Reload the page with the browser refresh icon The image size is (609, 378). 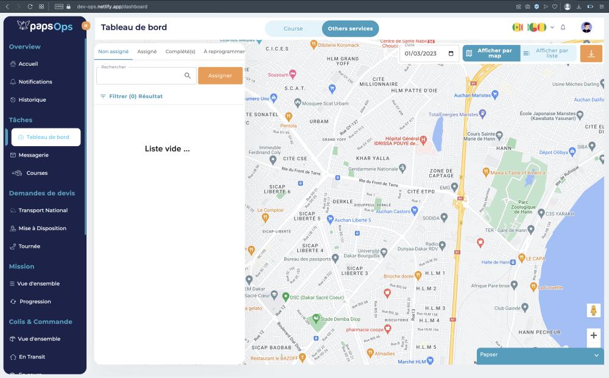tap(30, 7)
